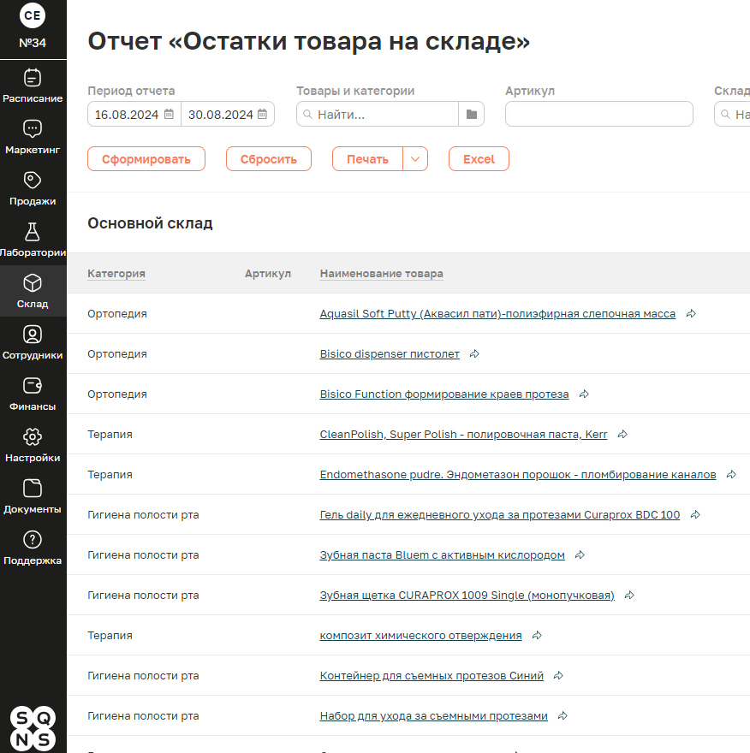750x753 pixels.
Task: Open the Лаборатории flask icon
Action: pos(33,240)
